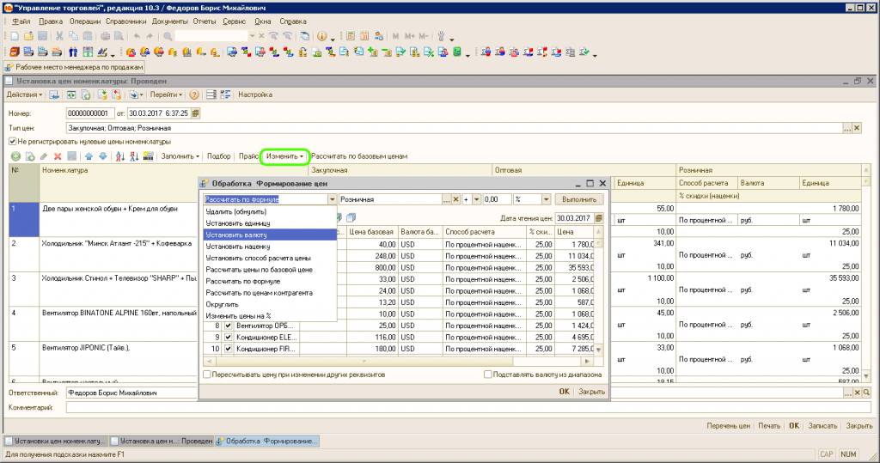The image size is (880, 463).
Task: Click the red book icon in second toolbar
Action: tap(15, 52)
